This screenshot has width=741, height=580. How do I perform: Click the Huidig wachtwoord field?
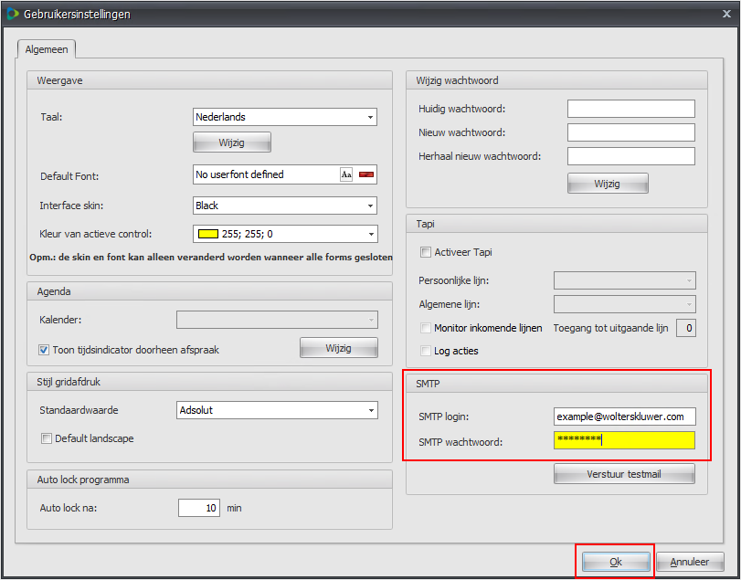tap(630, 109)
